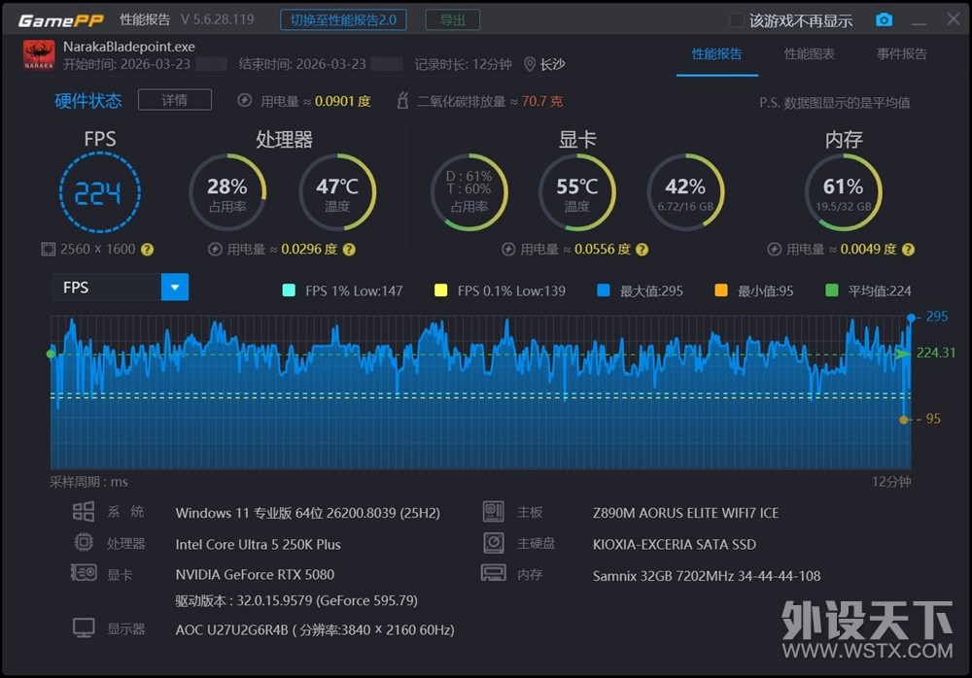Click the 处理器 CPU chip icon
972x678 pixels.
tap(86, 542)
